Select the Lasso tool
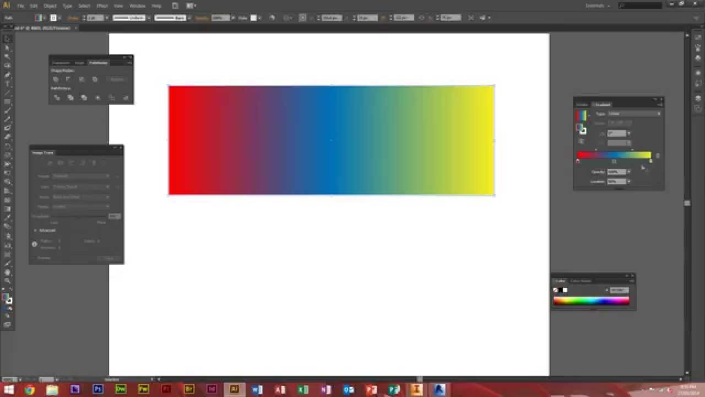Viewport: 705px width, 397px height. [8, 66]
